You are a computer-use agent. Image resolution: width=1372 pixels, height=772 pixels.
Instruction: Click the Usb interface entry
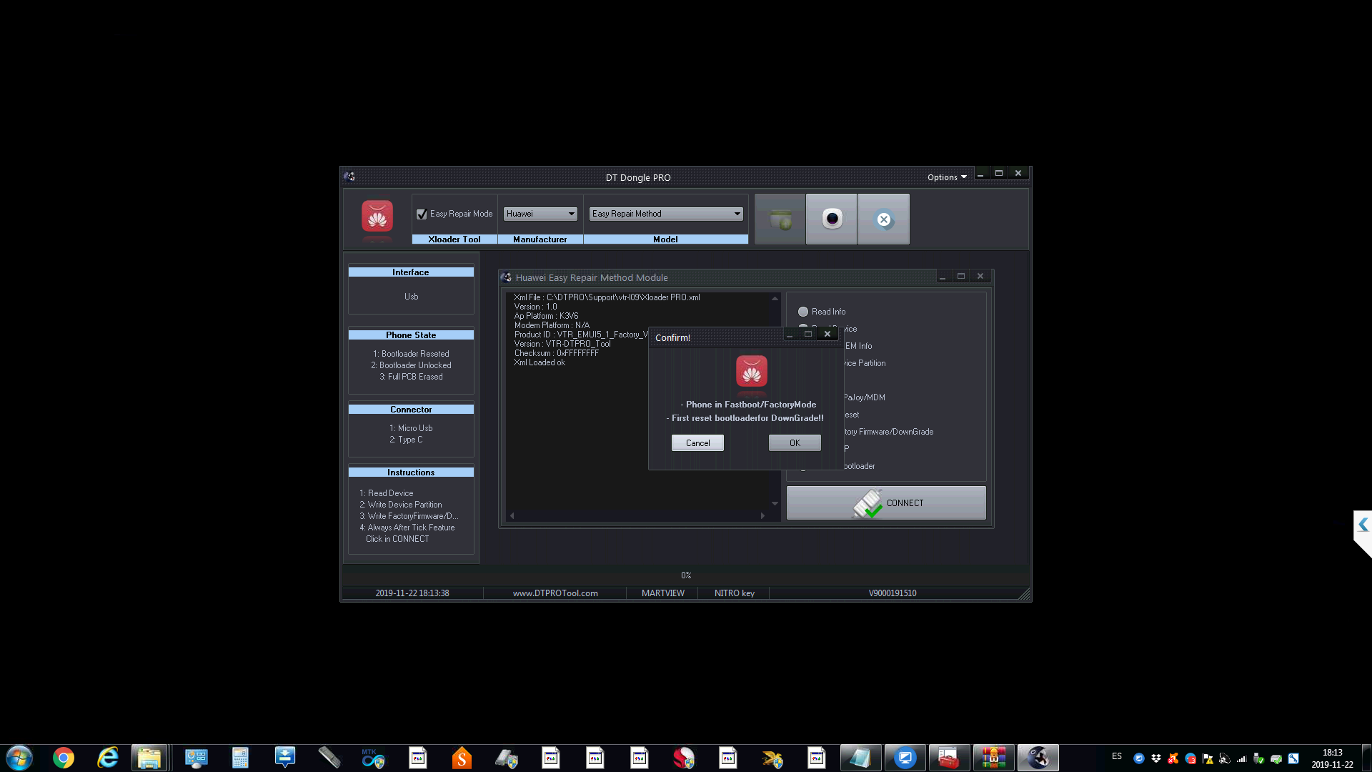pos(411,297)
